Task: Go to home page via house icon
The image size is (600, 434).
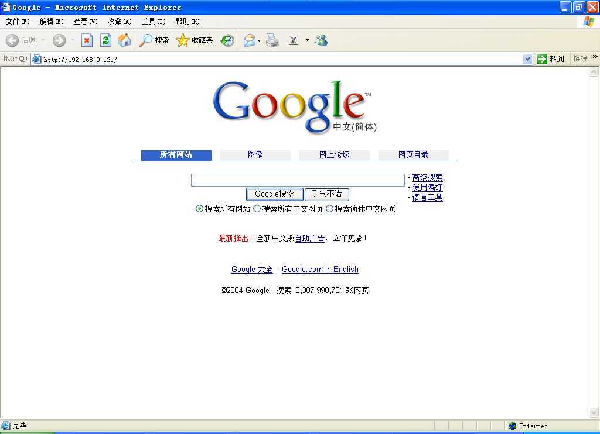Action: click(124, 40)
